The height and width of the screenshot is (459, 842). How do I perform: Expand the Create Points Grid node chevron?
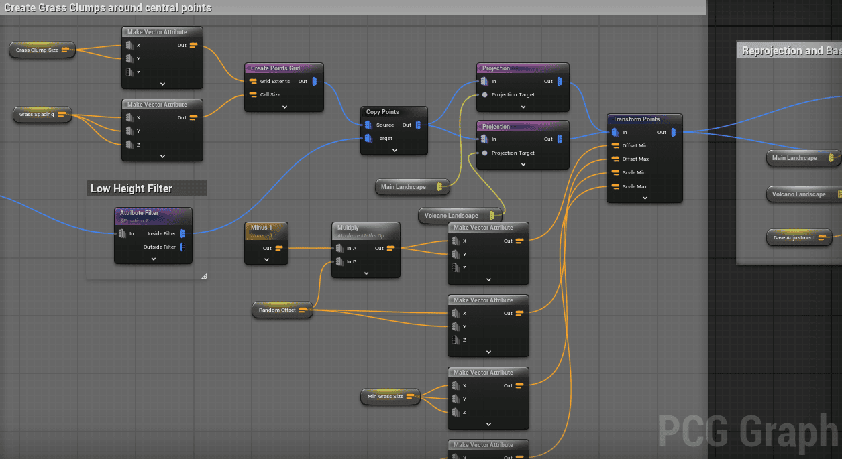[x=284, y=107]
